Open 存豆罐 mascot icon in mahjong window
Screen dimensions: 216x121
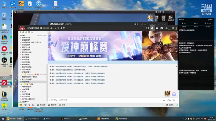coord(150,18)
